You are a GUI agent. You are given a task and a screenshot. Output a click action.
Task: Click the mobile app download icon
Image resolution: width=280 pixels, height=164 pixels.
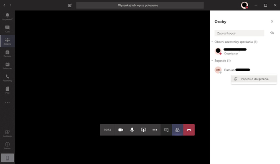point(8,158)
